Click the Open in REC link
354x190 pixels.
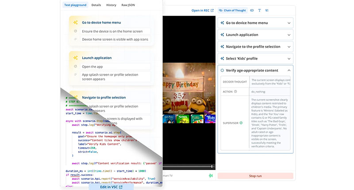point(202,10)
